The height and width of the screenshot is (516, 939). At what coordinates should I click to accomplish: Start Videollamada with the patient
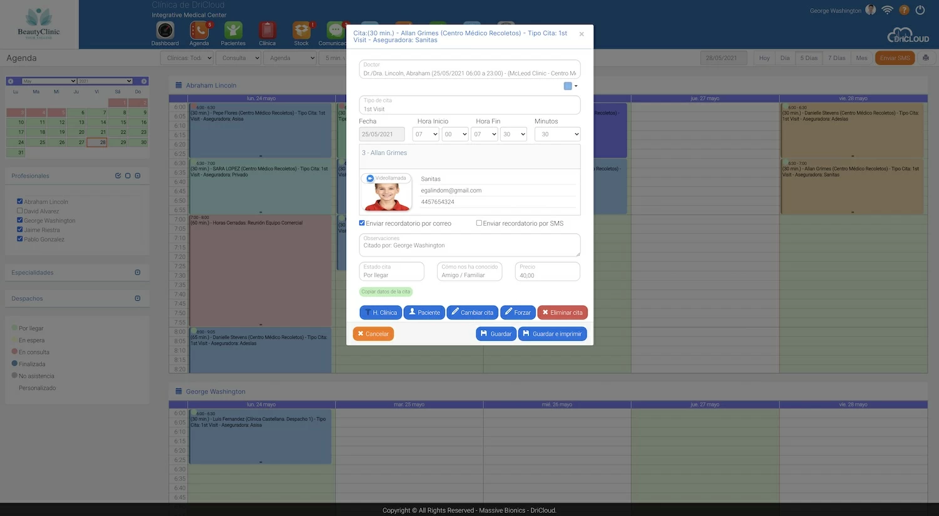click(386, 178)
